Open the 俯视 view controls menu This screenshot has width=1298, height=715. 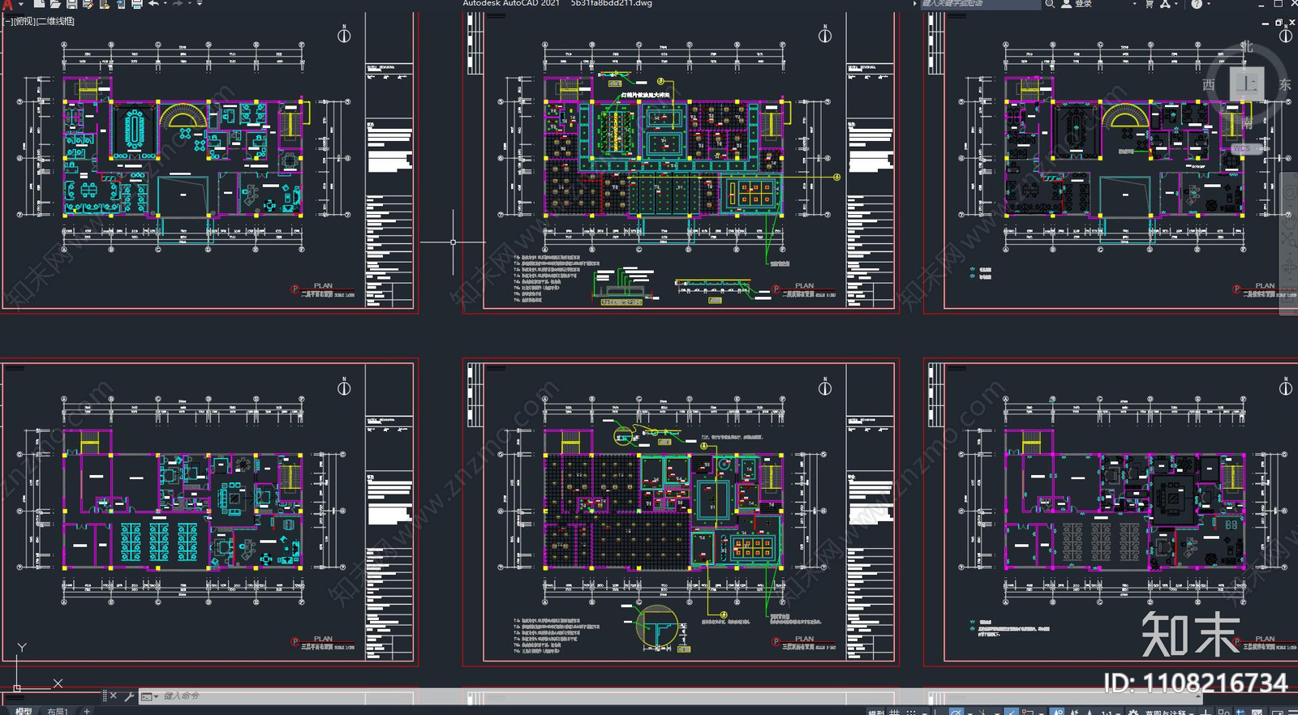coord(25,21)
